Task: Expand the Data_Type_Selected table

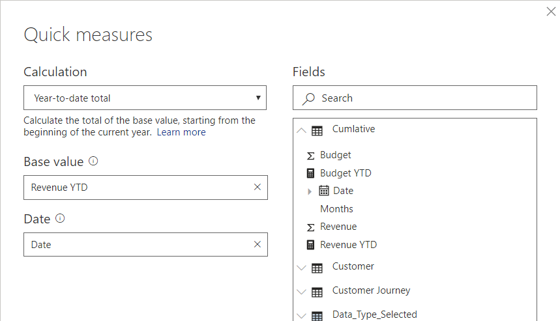Action: click(301, 316)
